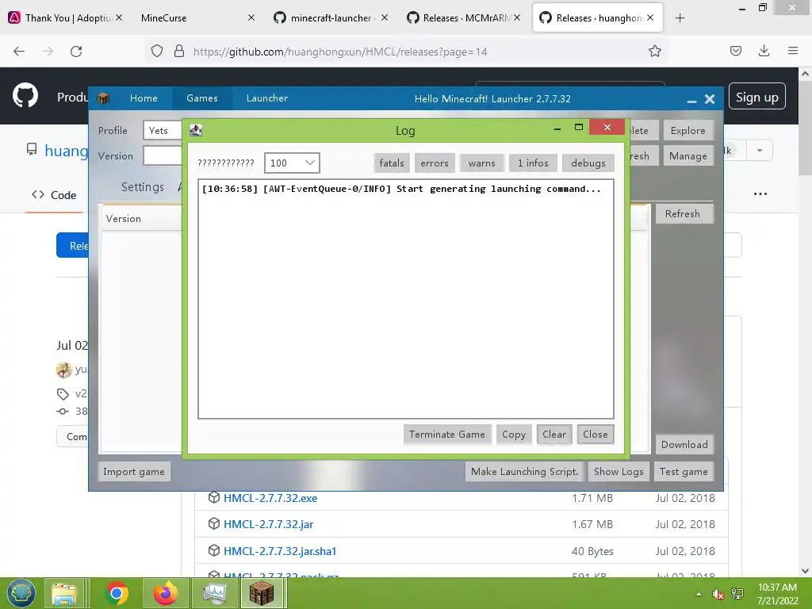Download HMCL-2.7.7.32.jar link

click(268, 524)
